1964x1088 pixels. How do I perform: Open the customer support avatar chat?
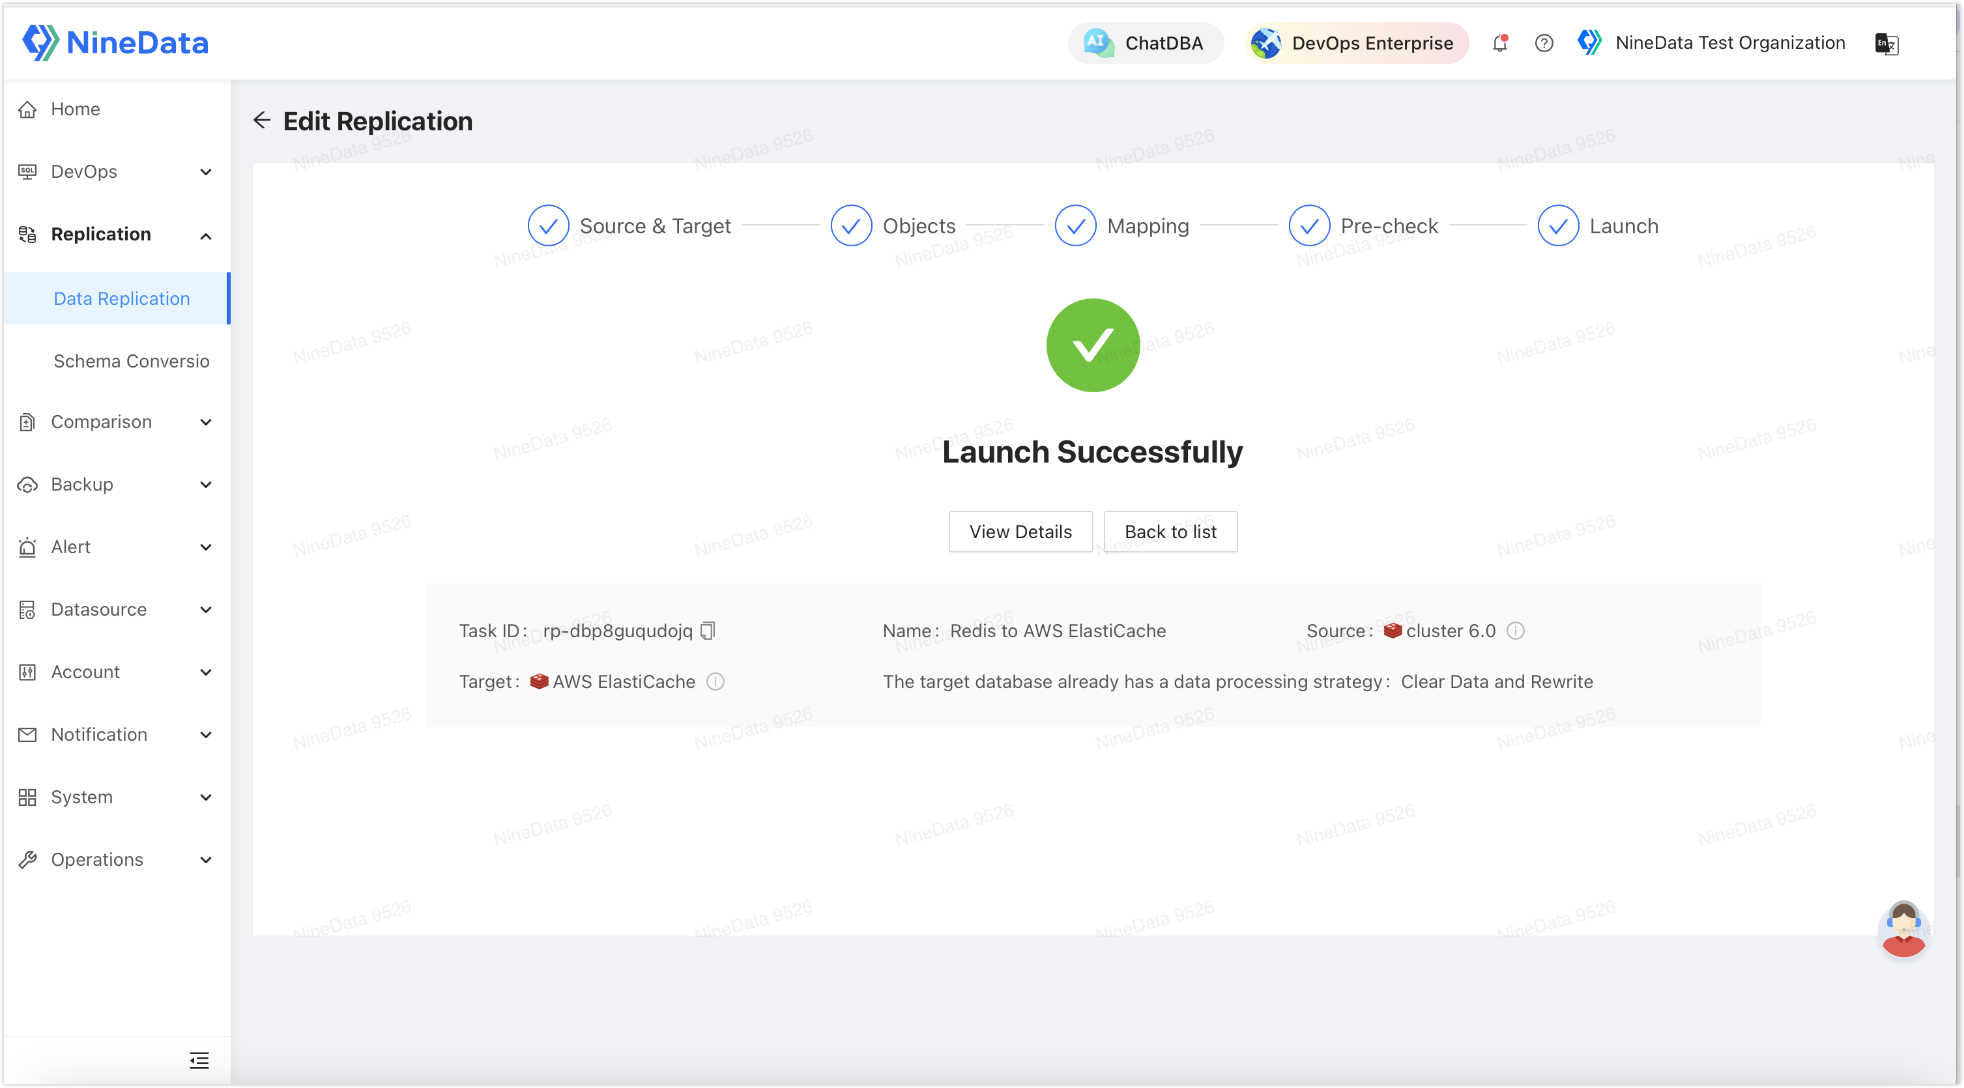pyautogui.click(x=1904, y=930)
